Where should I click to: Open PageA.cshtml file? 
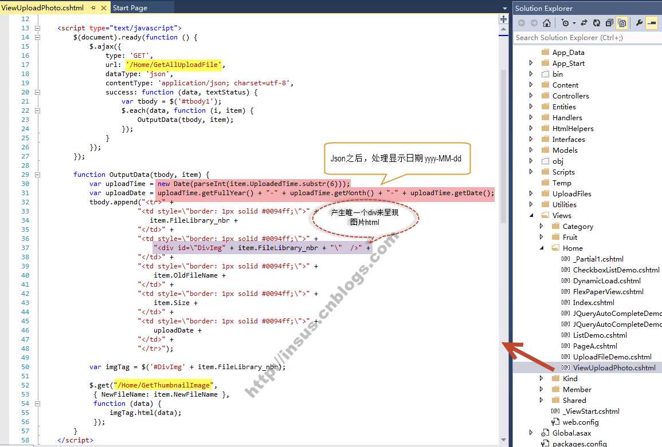tap(595, 346)
